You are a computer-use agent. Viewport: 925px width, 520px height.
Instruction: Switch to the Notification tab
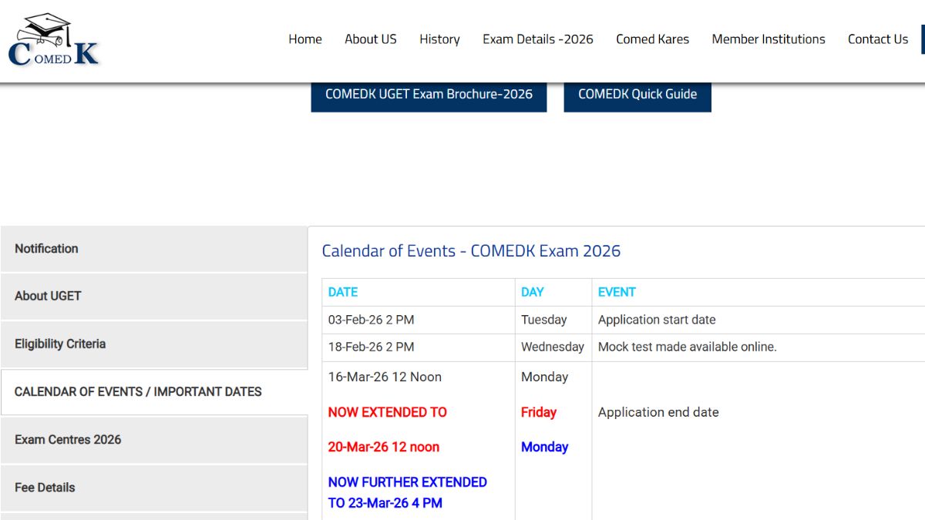tap(154, 249)
